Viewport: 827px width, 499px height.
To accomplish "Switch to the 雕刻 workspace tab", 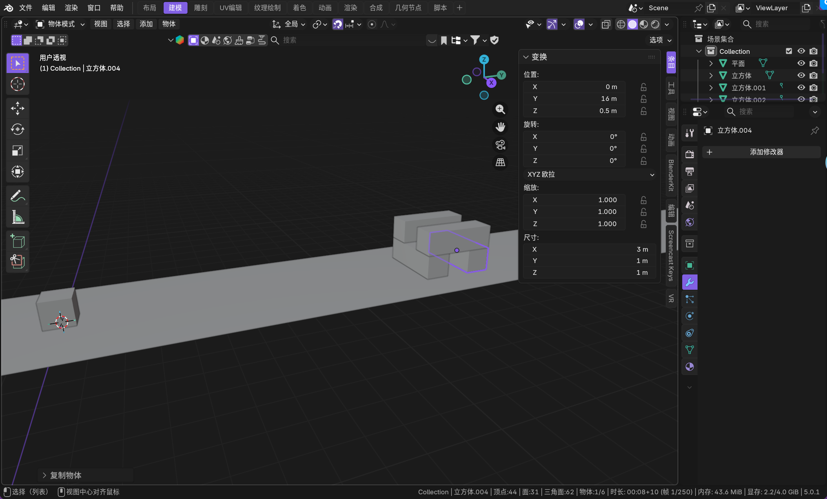I will (200, 8).
